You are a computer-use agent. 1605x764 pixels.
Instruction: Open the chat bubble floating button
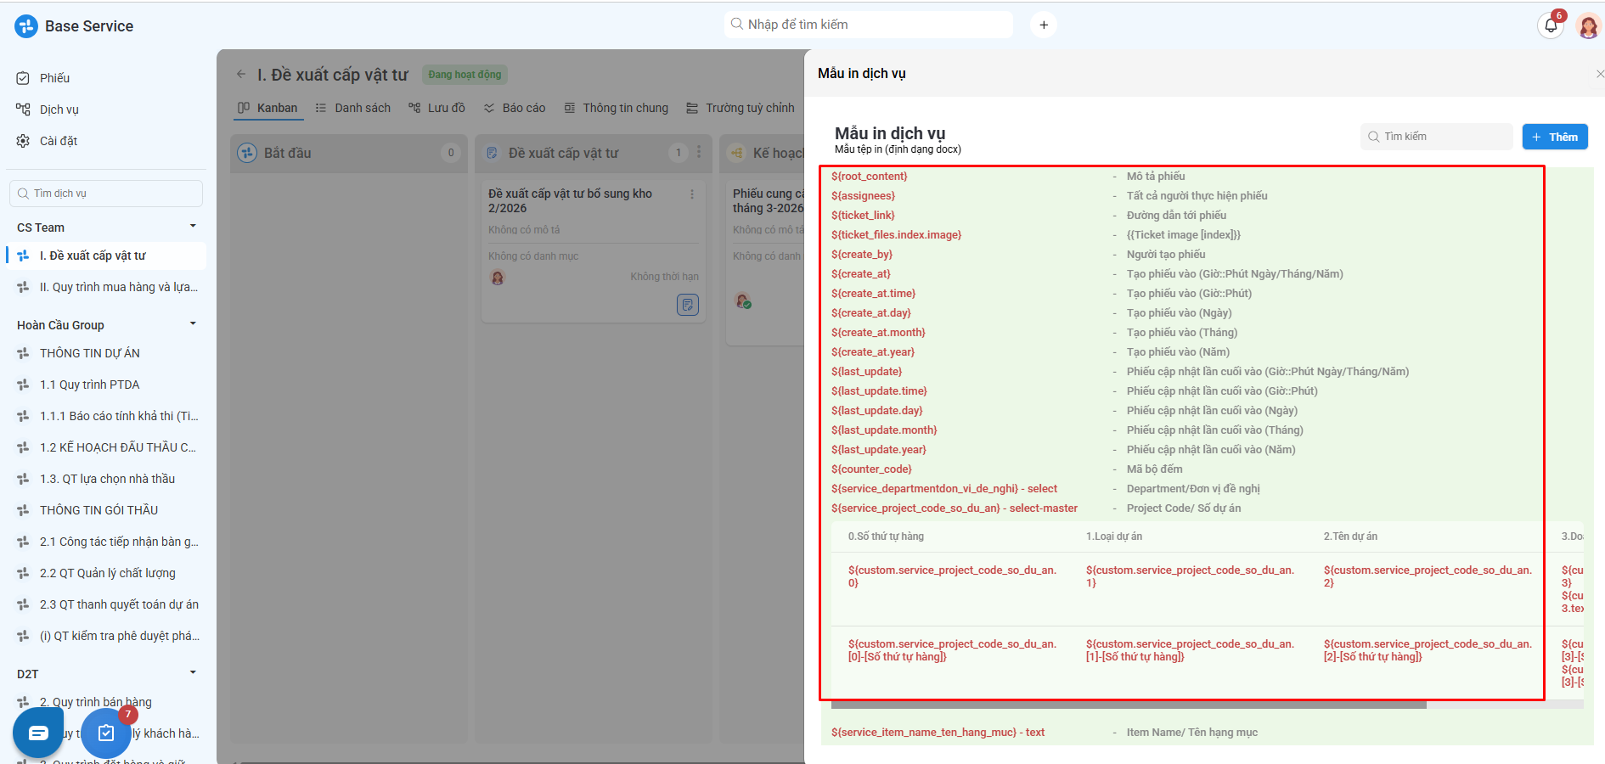tap(38, 733)
